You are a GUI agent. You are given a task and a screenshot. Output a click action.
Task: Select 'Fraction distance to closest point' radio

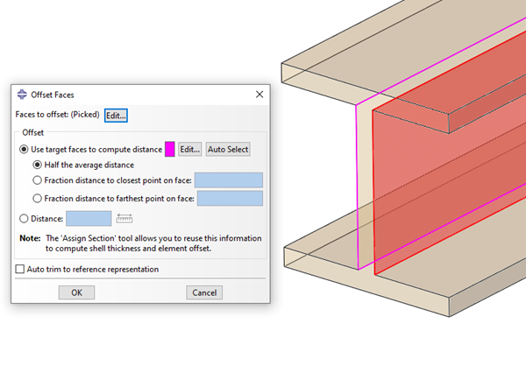point(38,180)
